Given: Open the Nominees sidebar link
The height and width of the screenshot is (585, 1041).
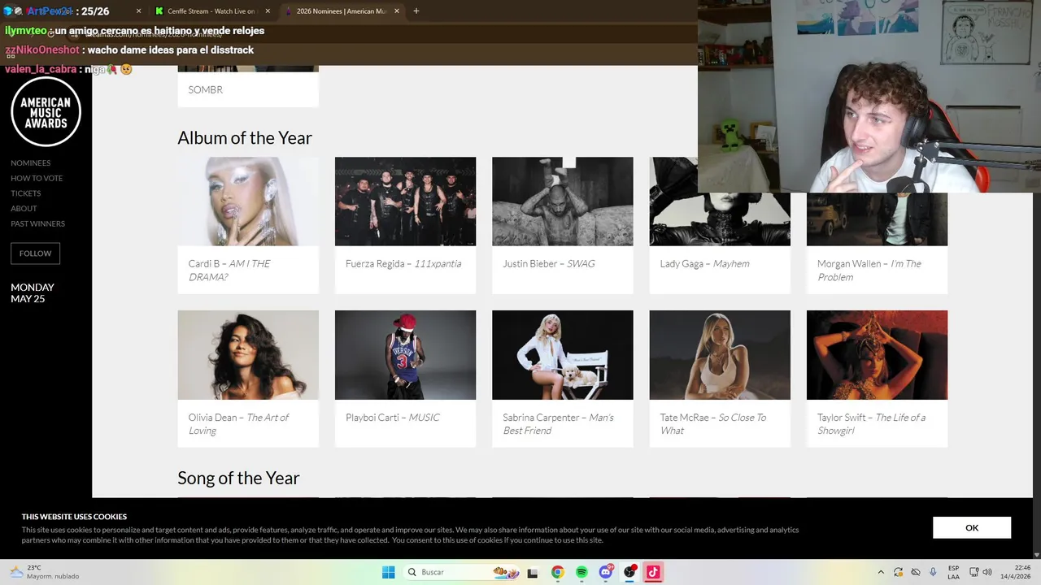Looking at the screenshot, I should (x=30, y=162).
